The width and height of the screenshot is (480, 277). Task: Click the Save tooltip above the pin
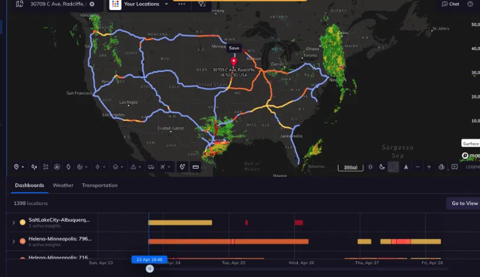(234, 48)
